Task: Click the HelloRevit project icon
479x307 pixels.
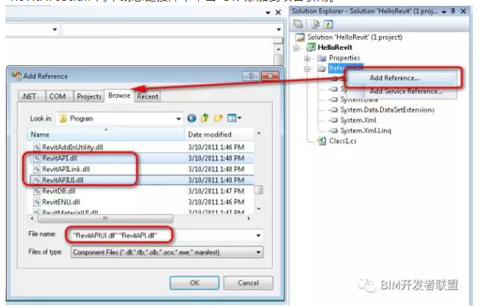Action: (x=312, y=47)
